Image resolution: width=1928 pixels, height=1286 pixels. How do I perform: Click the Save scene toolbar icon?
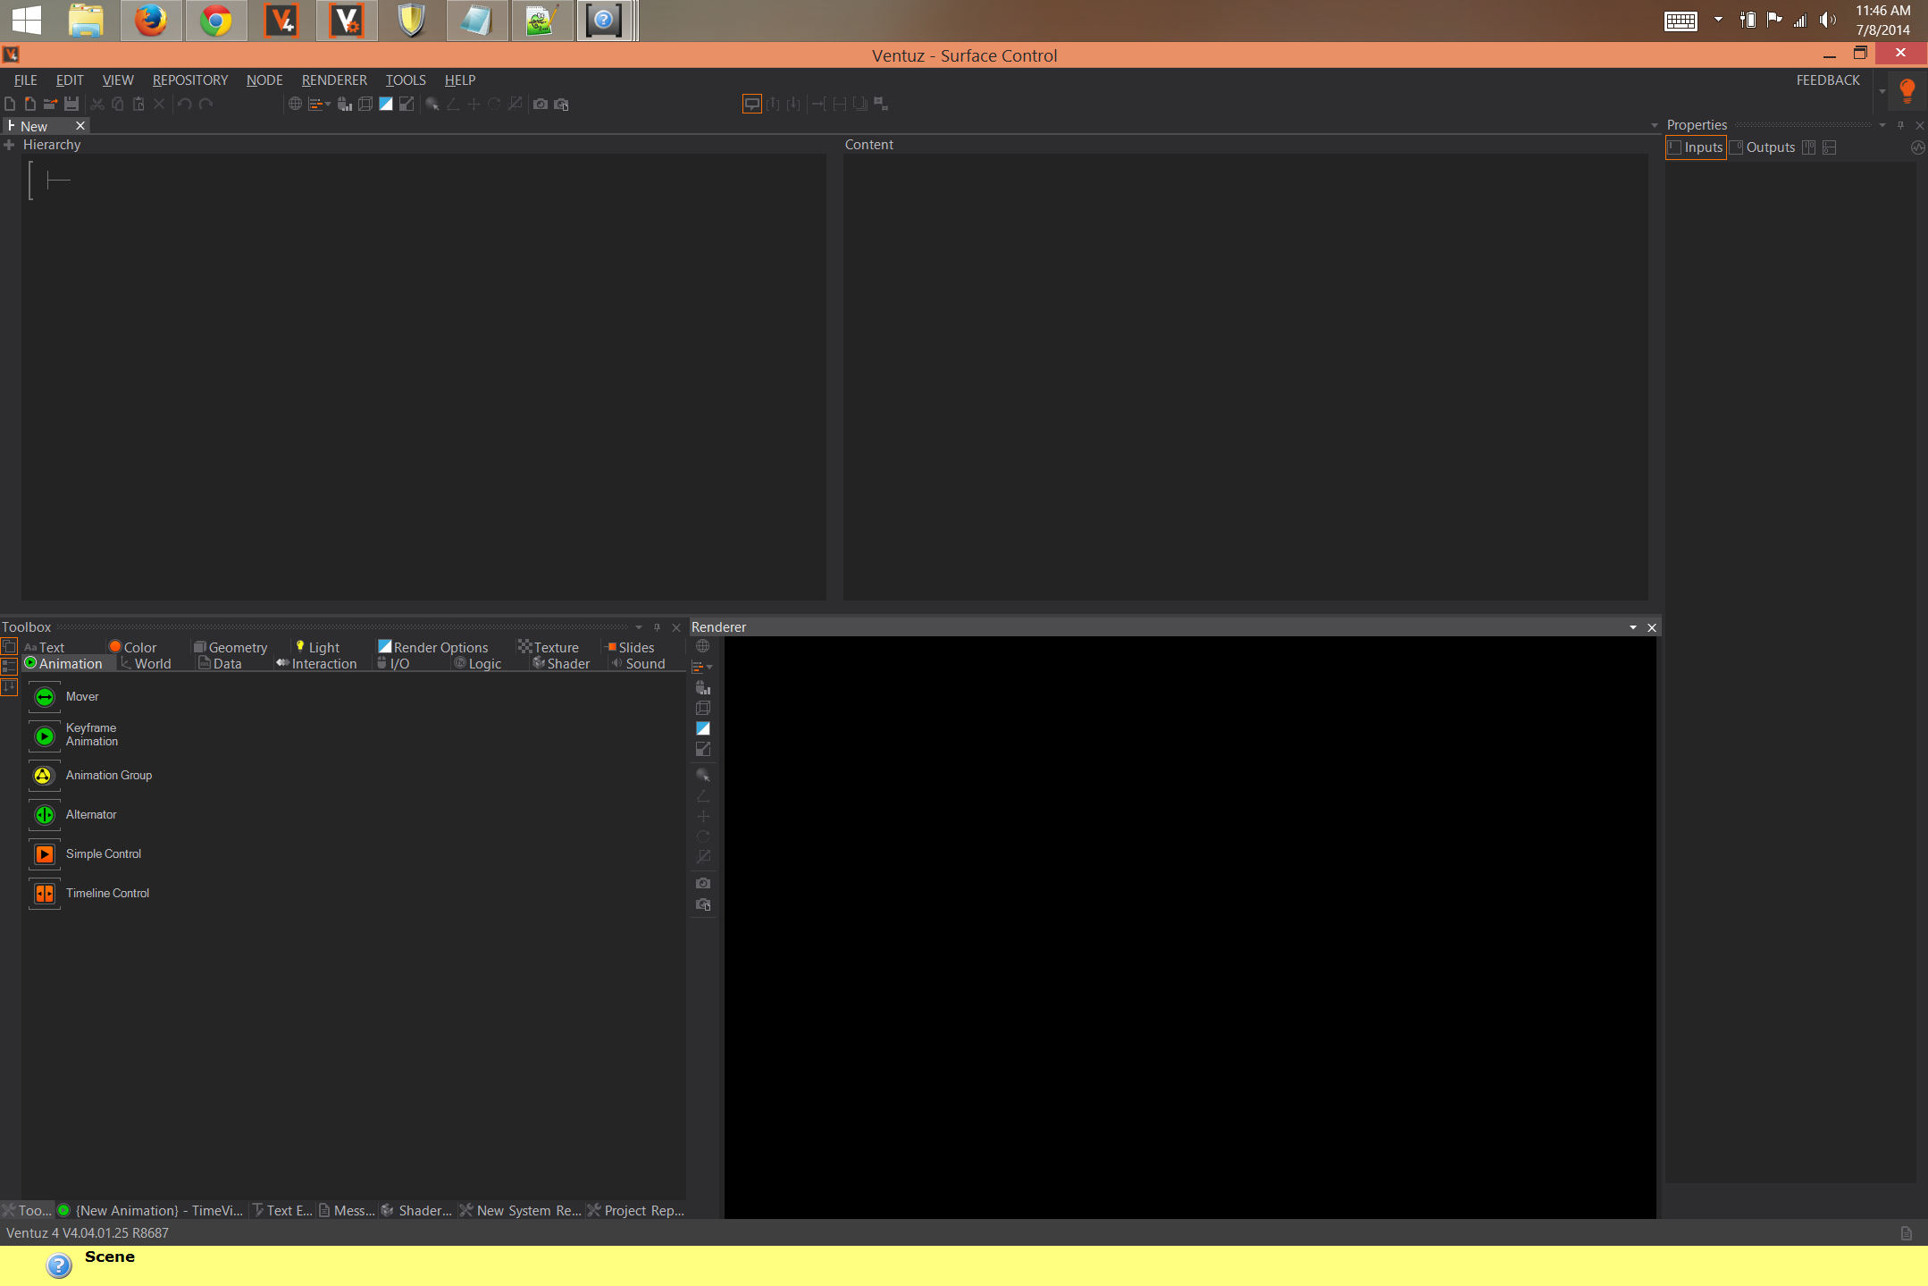point(71,105)
